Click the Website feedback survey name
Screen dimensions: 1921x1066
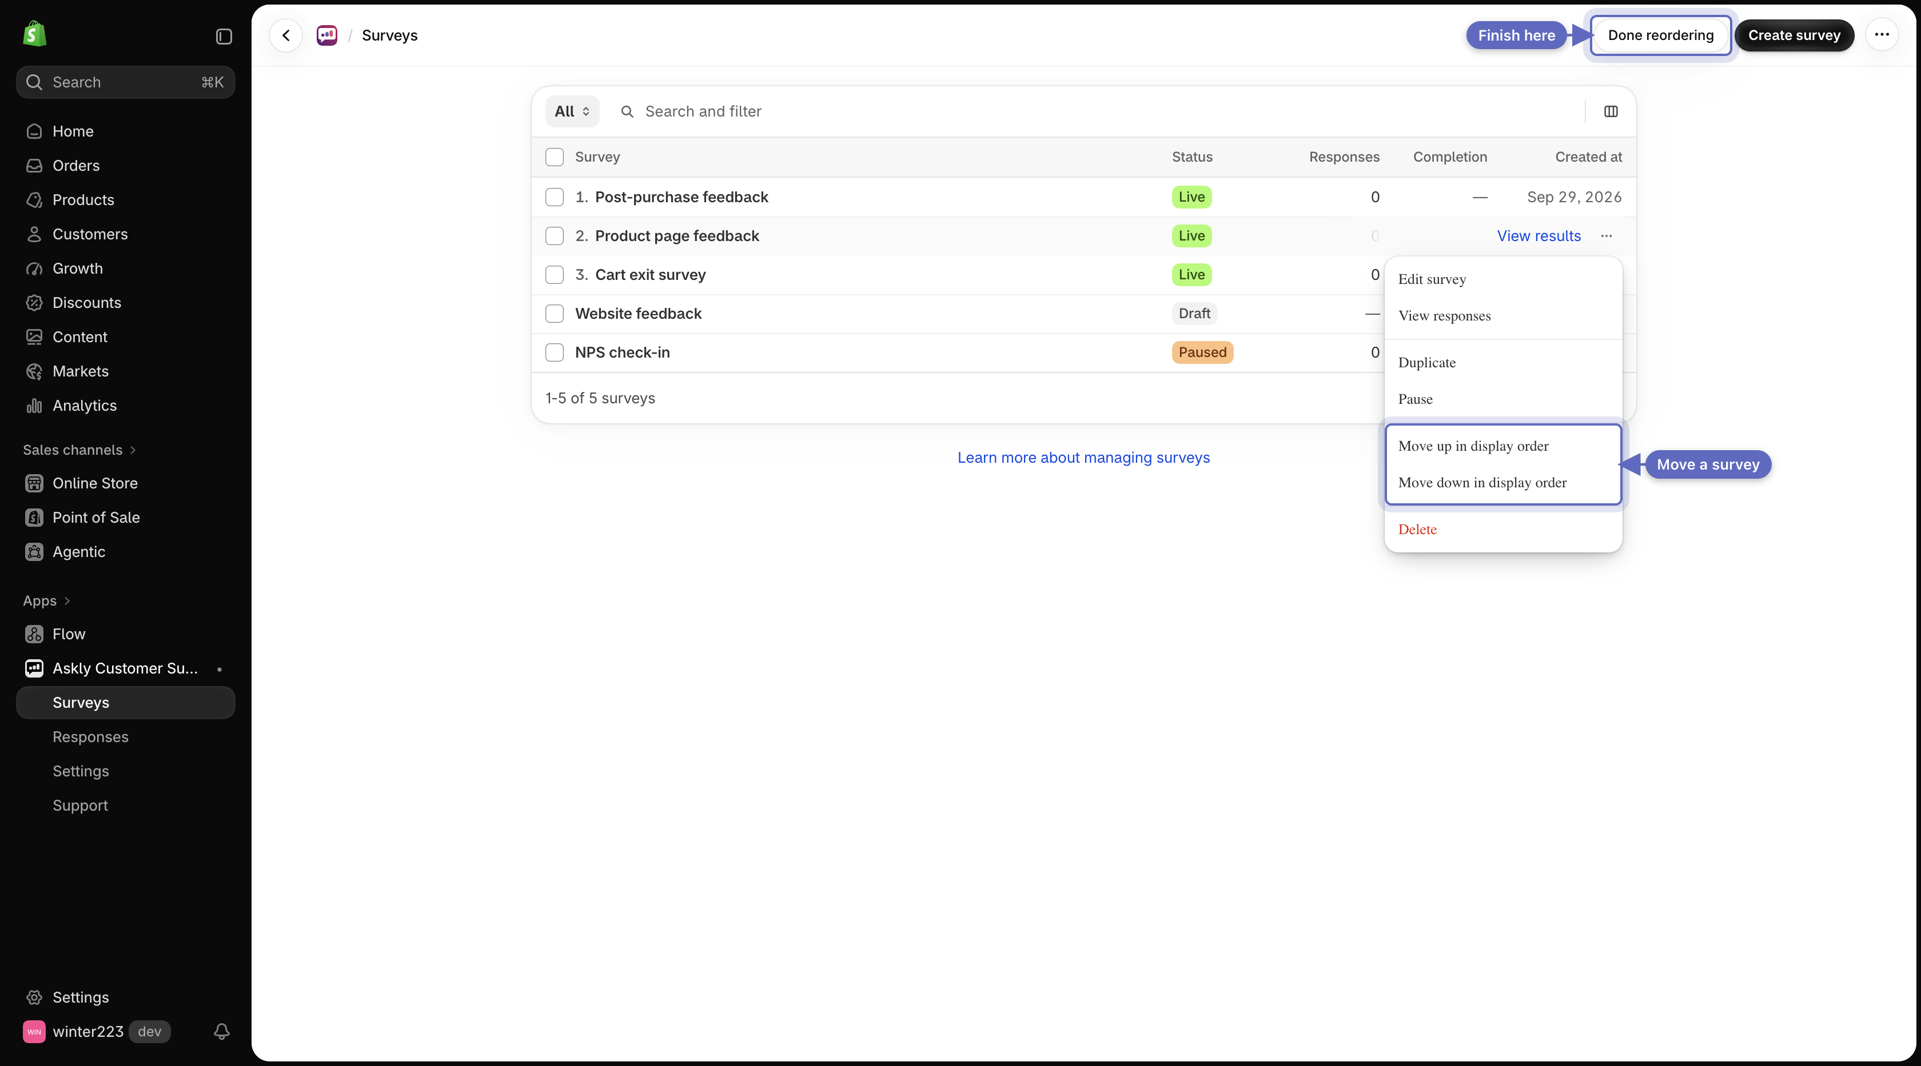[637, 313]
